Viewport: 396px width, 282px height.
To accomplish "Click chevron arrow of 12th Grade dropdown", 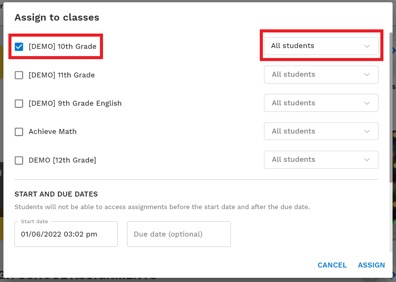I will tap(367, 160).
